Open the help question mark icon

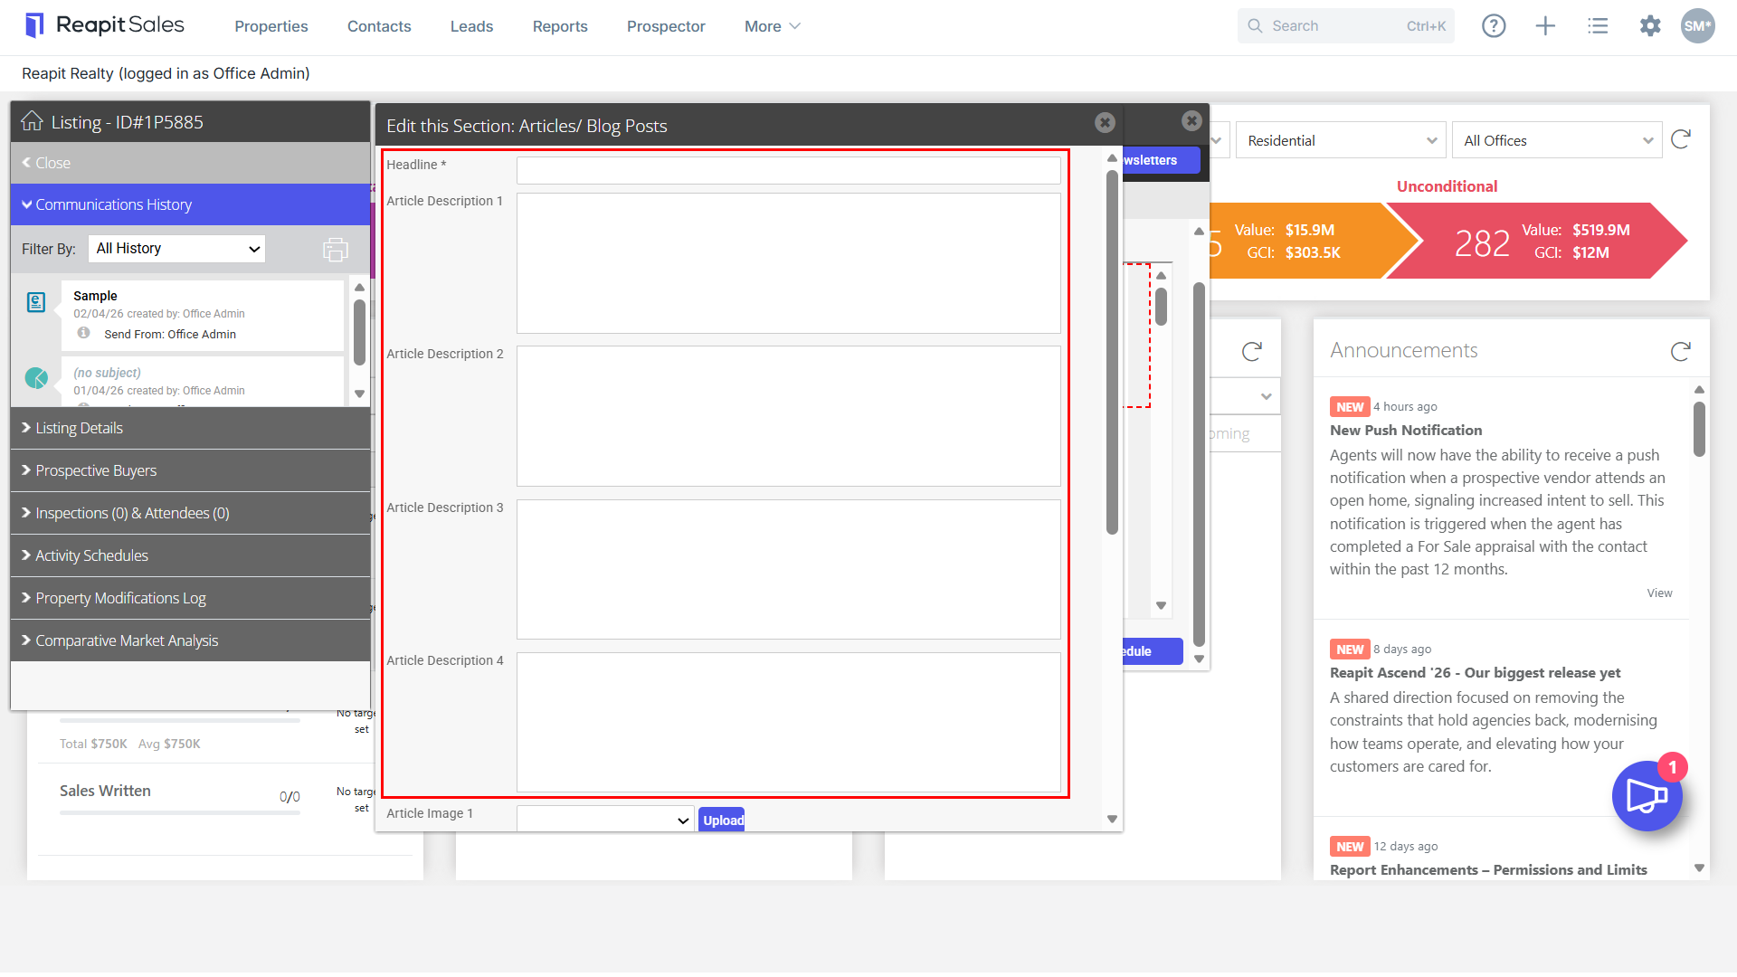click(x=1494, y=26)
